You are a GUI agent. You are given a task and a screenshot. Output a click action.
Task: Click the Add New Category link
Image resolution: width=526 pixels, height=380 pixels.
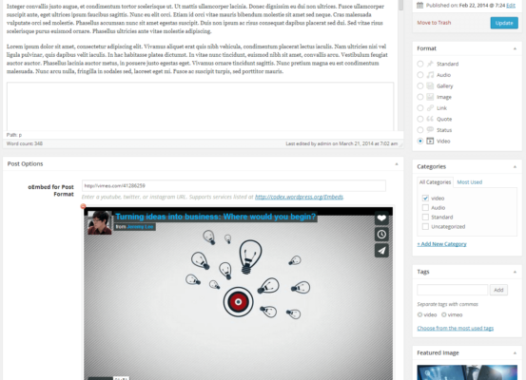pyautogui.click(x=441, y=244)
